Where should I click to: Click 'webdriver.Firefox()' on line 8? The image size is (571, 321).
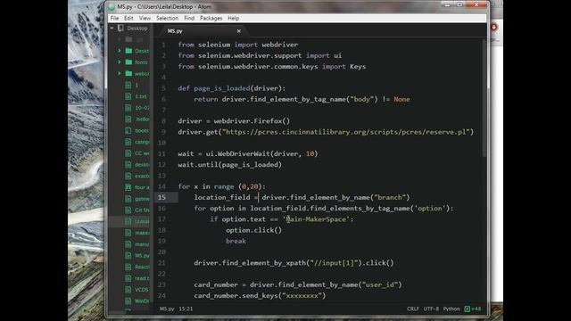[252, 121]
